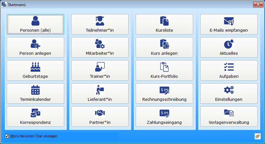This screenshot has height=144, width=265.
Task: Open Teilnehmer*in with the graduate icon
Action: pos(100,24)
